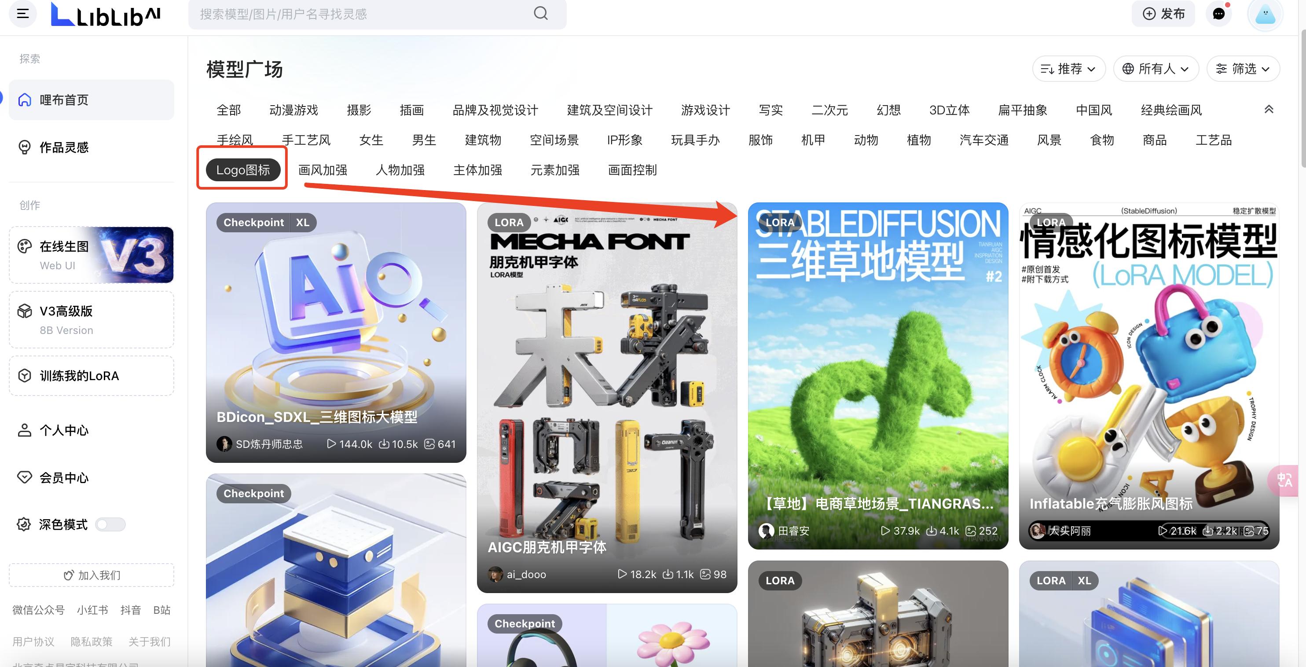The height and width of the screenshot is (667, 1306).
Task: Open the user avatar profile
Action: [1265, 15]
